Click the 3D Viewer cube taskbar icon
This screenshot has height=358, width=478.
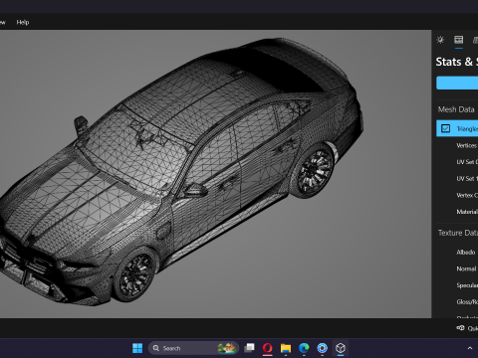pyautogui.click(x=341, y=348)
